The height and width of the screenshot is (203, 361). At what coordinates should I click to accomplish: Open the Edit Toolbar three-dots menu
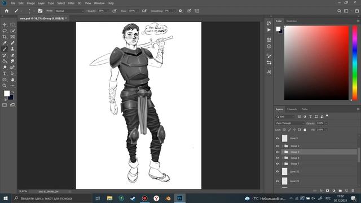coord(12,86)
